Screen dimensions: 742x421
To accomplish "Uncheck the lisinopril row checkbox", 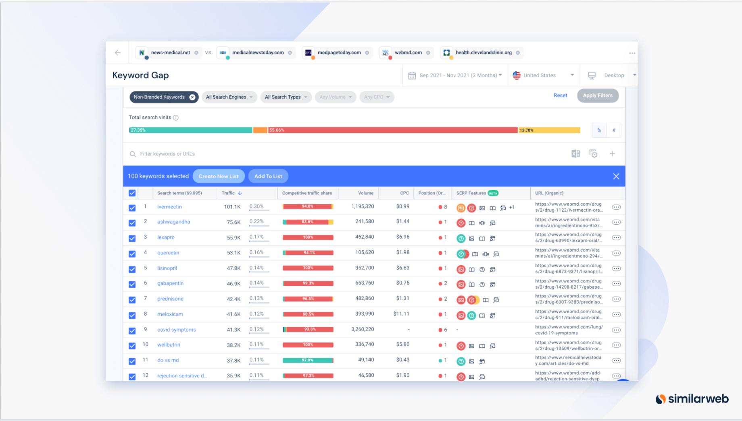I will click(x=132, y=269).
